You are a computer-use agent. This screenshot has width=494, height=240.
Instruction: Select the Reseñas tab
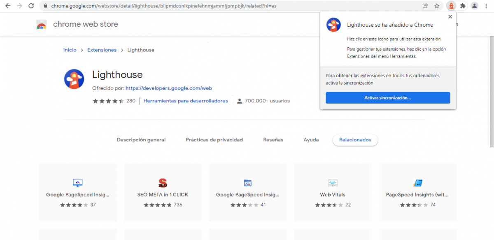[273, 140]
